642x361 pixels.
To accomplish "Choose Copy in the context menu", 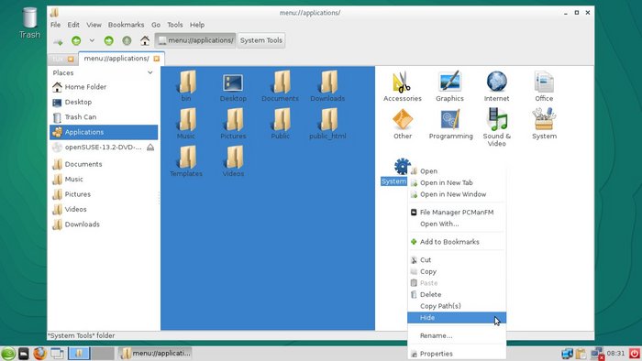I will coord(457,271).
